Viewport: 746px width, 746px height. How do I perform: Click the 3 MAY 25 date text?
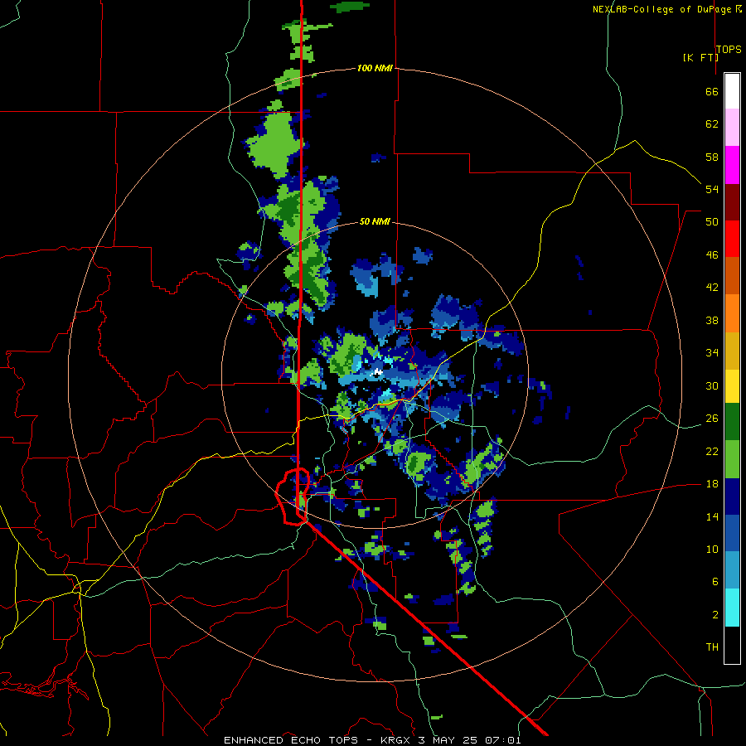coord(448,740)
